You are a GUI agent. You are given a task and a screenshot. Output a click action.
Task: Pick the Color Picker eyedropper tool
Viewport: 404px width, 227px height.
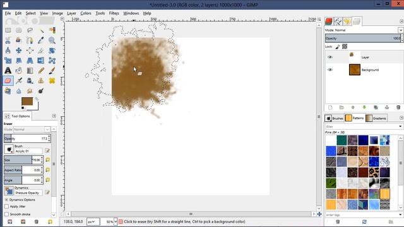click(x=41, y=40)
